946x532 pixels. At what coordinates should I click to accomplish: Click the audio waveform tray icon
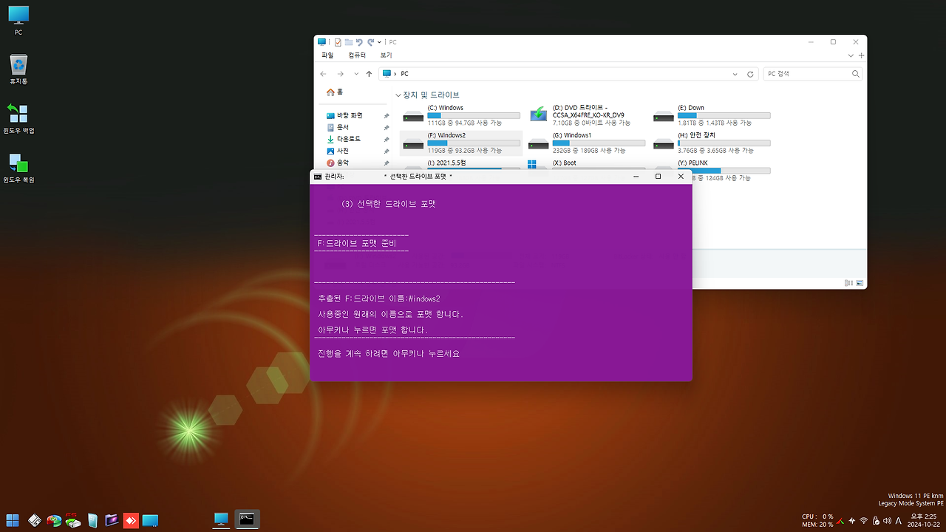point(852,521)
